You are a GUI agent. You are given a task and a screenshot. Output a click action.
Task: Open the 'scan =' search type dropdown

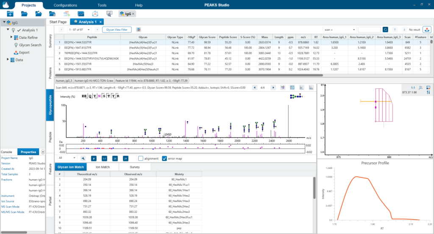click(x=339, y=30)
